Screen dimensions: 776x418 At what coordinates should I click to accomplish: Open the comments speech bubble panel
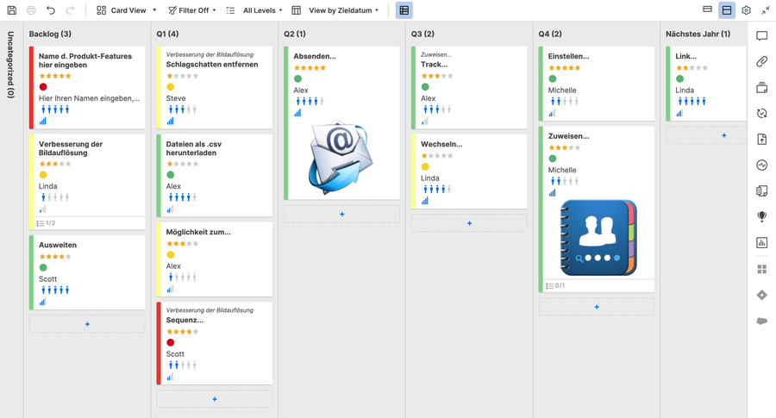pos(761,35)
